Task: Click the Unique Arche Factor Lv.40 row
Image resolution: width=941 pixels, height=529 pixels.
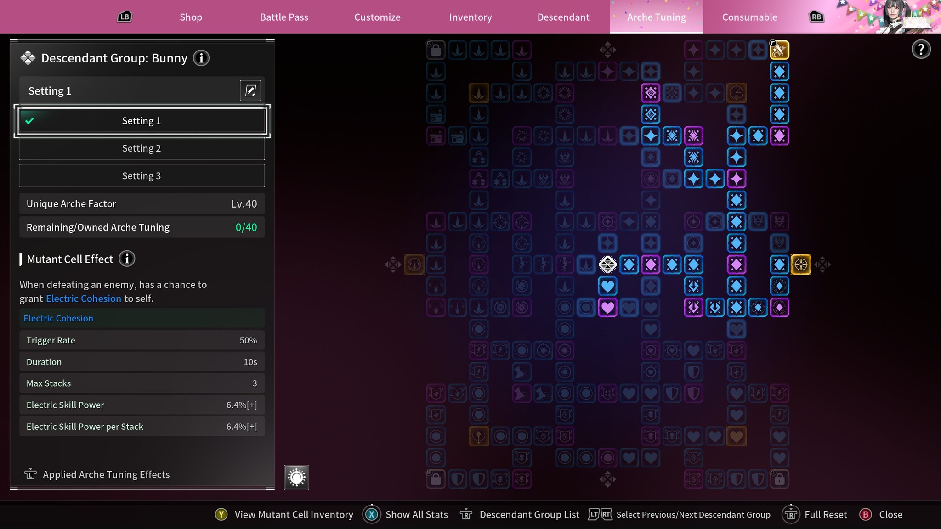Action: point(142,204)
